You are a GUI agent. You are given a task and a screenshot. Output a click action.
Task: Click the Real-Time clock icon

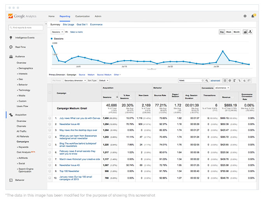pyautogui.click(x=11, y=47)
